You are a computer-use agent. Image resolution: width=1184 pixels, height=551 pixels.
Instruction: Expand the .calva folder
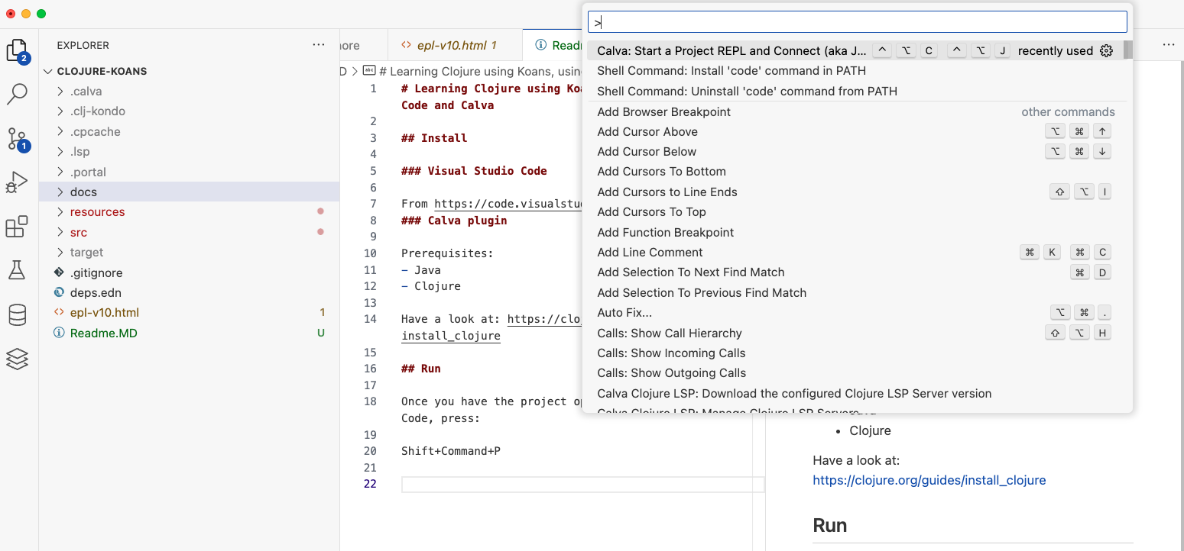point(61,91)
